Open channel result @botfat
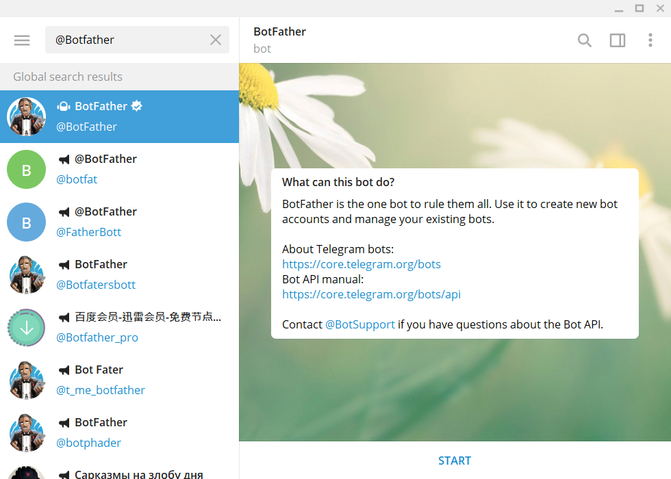This screenshot has height=479, width=671. (119, 170)
